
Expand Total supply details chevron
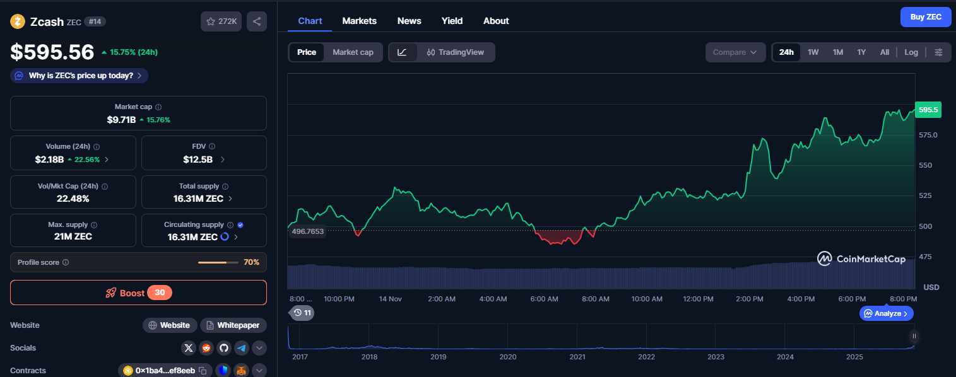230,199
